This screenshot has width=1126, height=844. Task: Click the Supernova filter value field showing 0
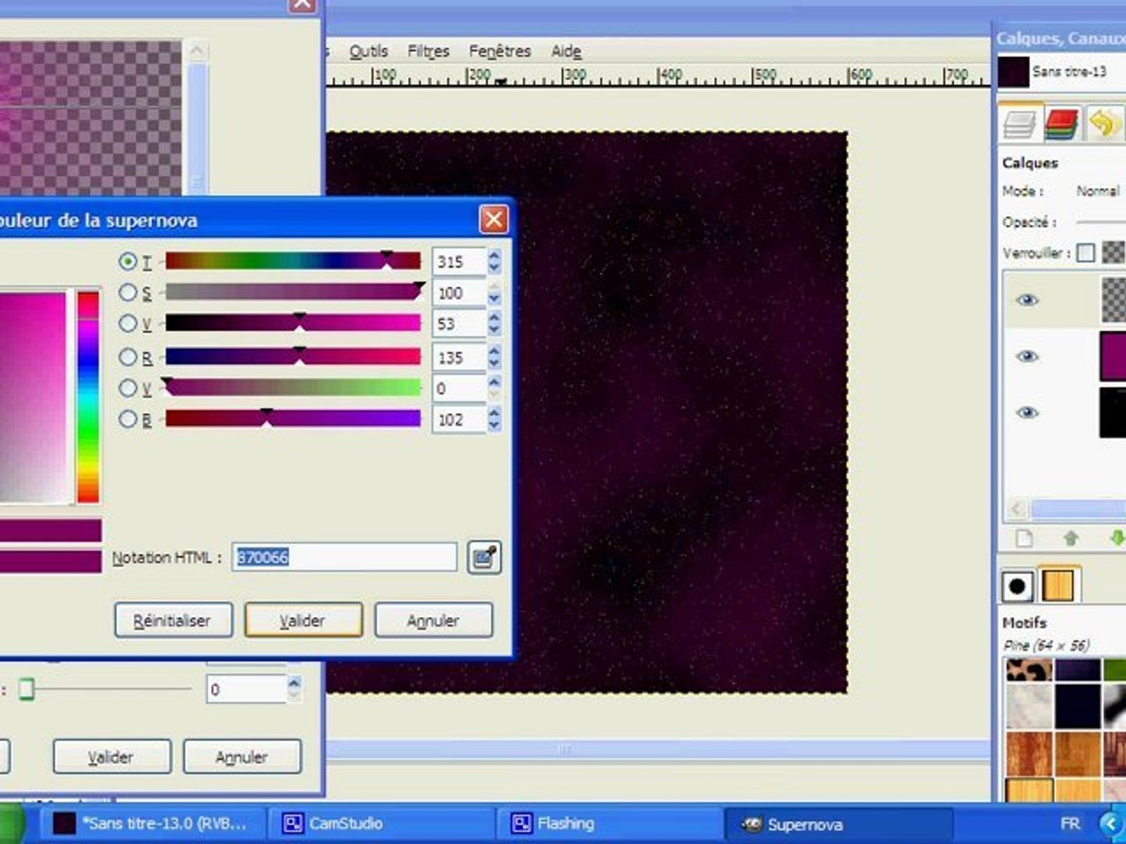tap(246, 689)
